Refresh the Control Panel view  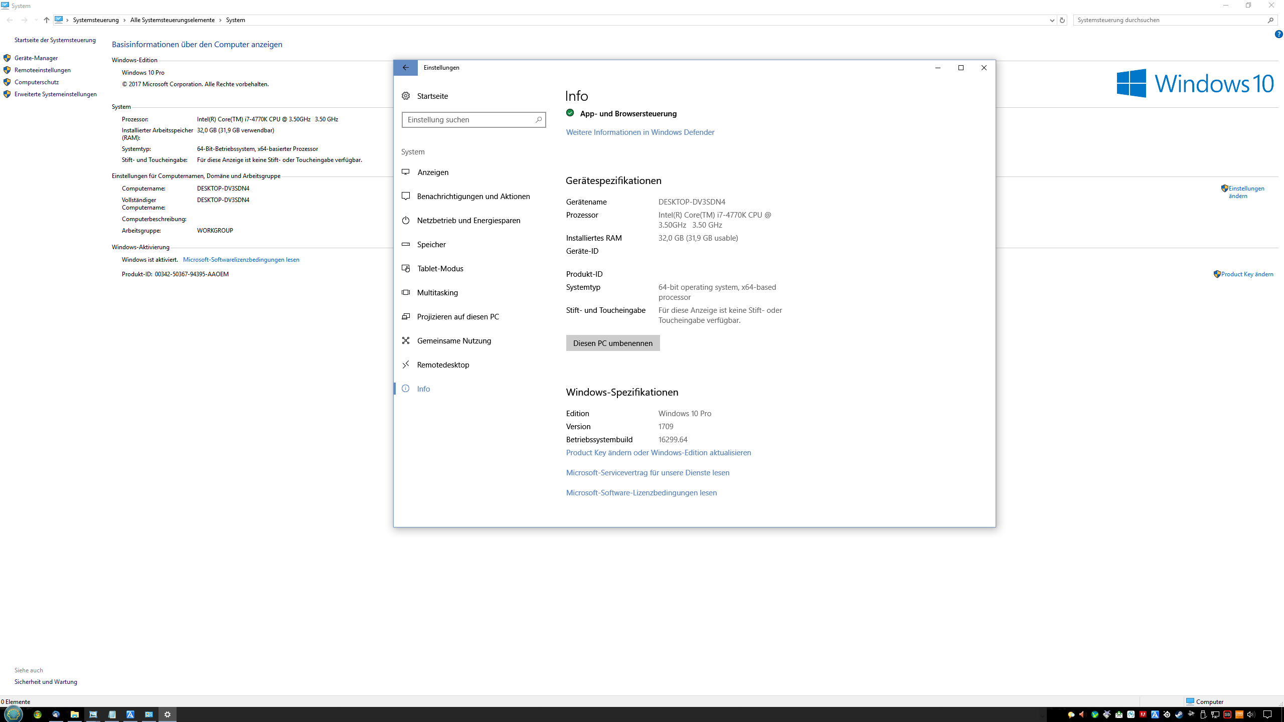[x=1062, y=20]
